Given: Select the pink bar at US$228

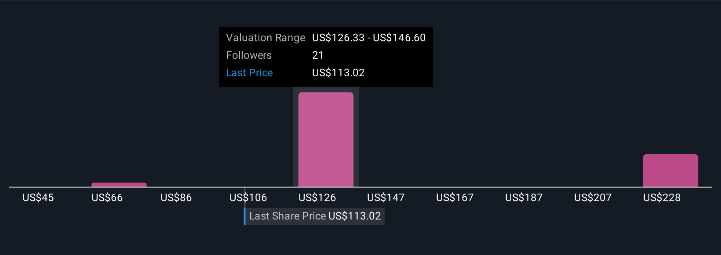Looking at the screenshot, I should point(670,170).
